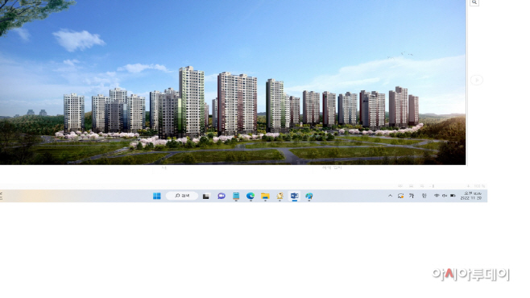Viewport: 530px width, 298px height.
Task: Open the Chat app on taskbar
Action: pyautogui.click(x=222, y=196)
